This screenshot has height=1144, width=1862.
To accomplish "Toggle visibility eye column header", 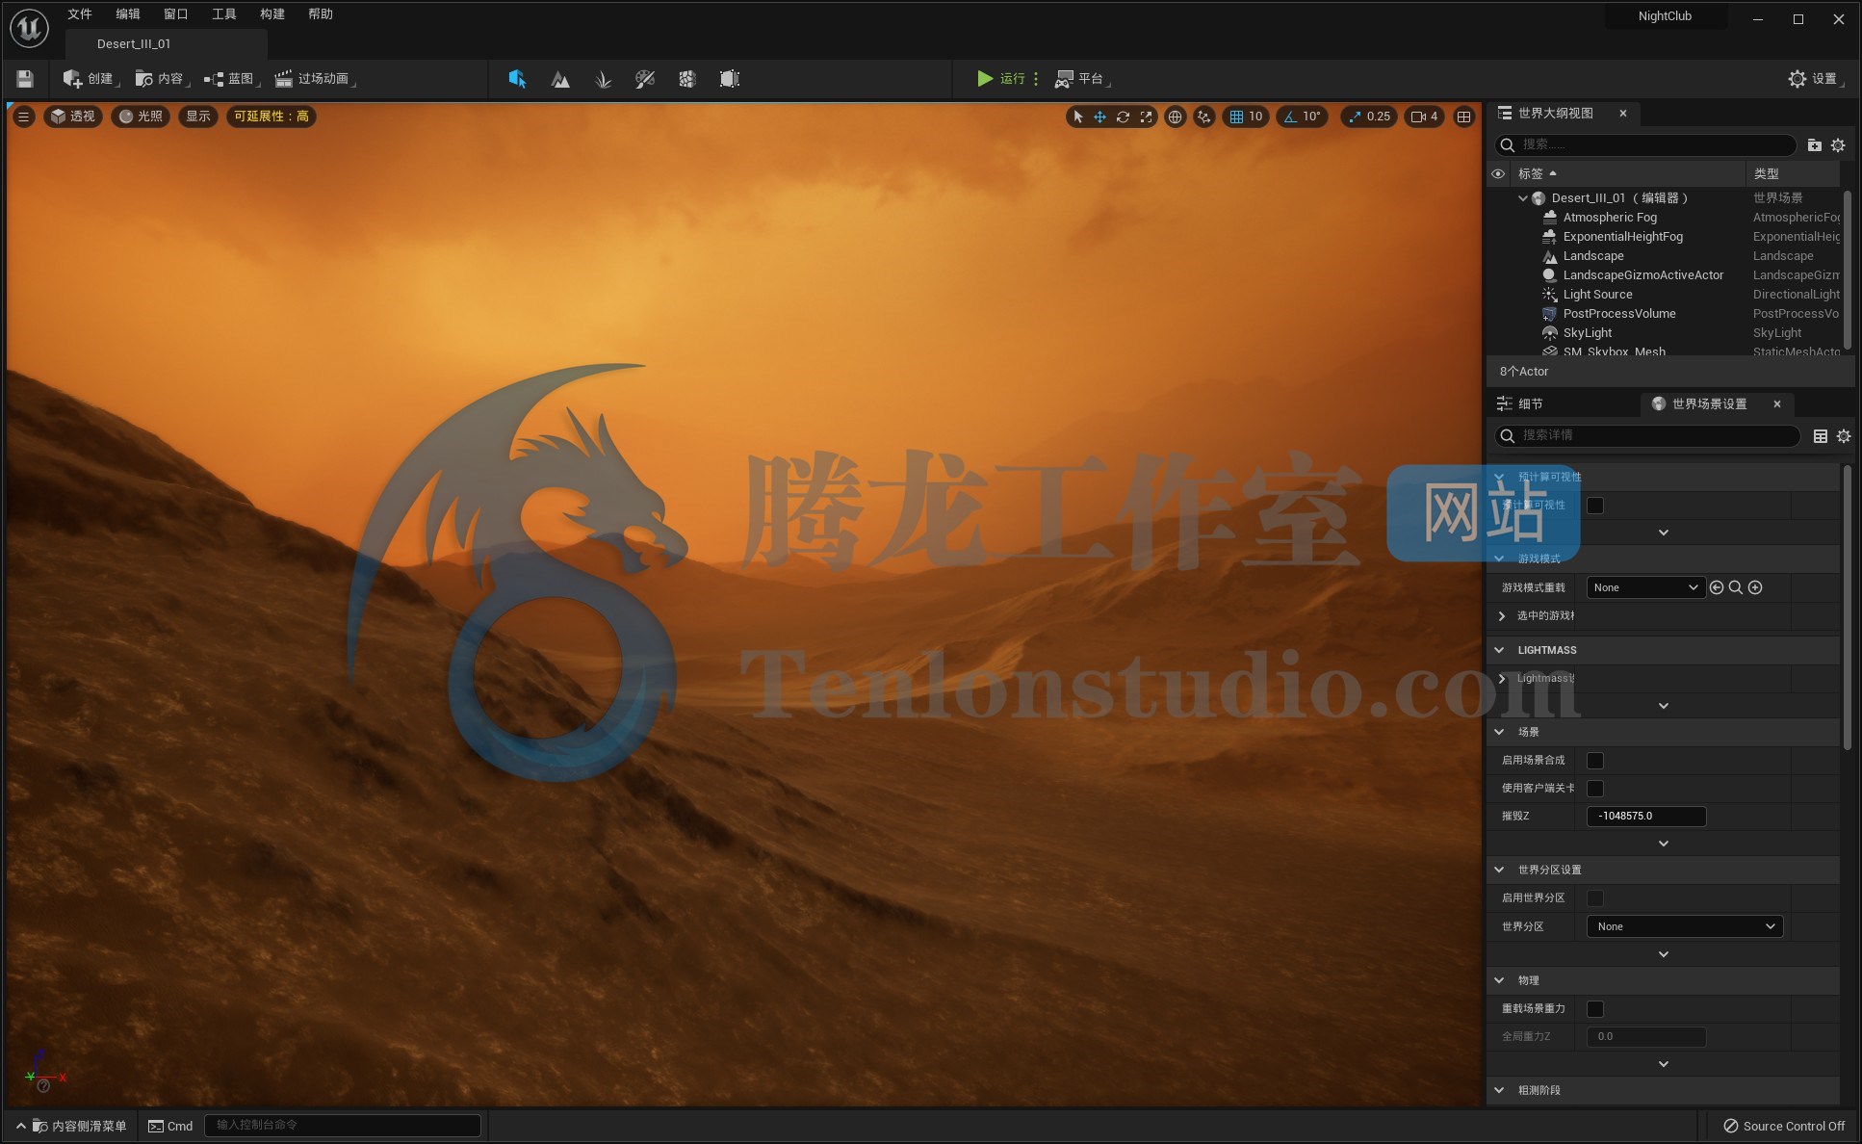I will tap(1498, 174).
